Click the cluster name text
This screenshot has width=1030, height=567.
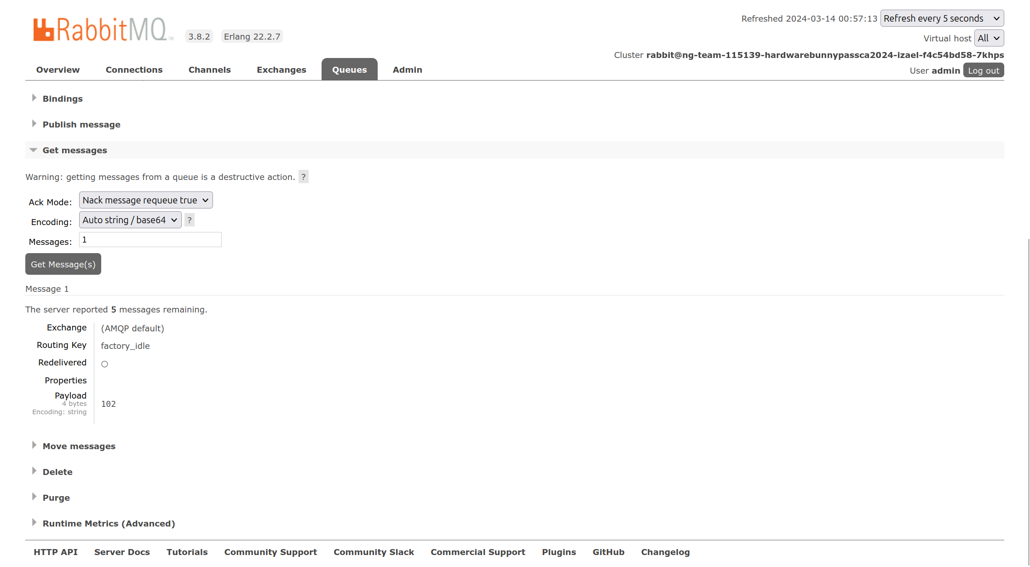(825, 55)
